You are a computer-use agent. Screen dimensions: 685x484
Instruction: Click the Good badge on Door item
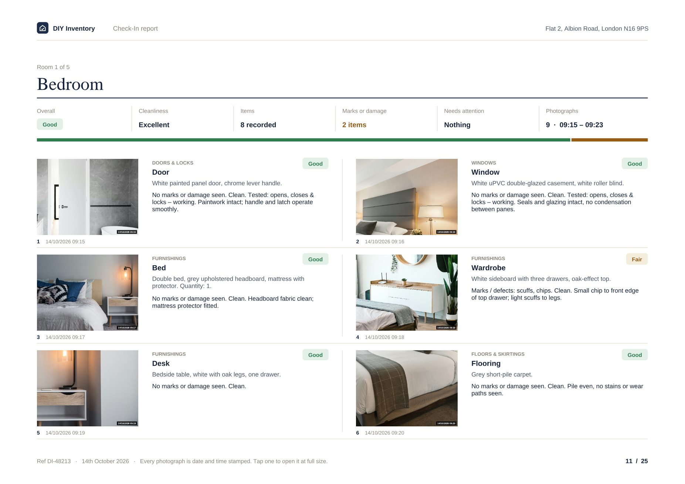coord(315,164)
